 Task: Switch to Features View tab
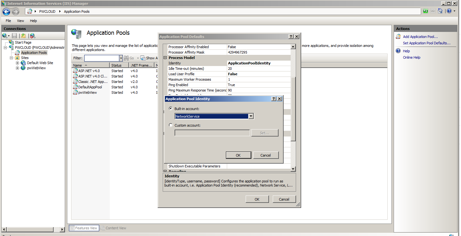pos(84,228)
